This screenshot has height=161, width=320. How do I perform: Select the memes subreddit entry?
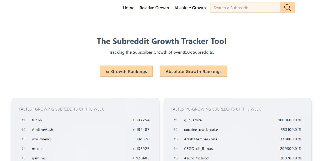pos(38,149)
